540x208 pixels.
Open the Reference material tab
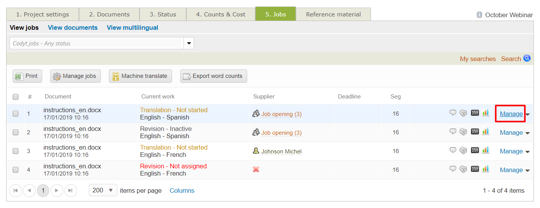[333, 15]
